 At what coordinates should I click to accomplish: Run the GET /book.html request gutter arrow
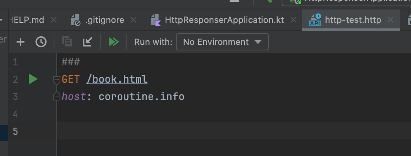(33, 79)
